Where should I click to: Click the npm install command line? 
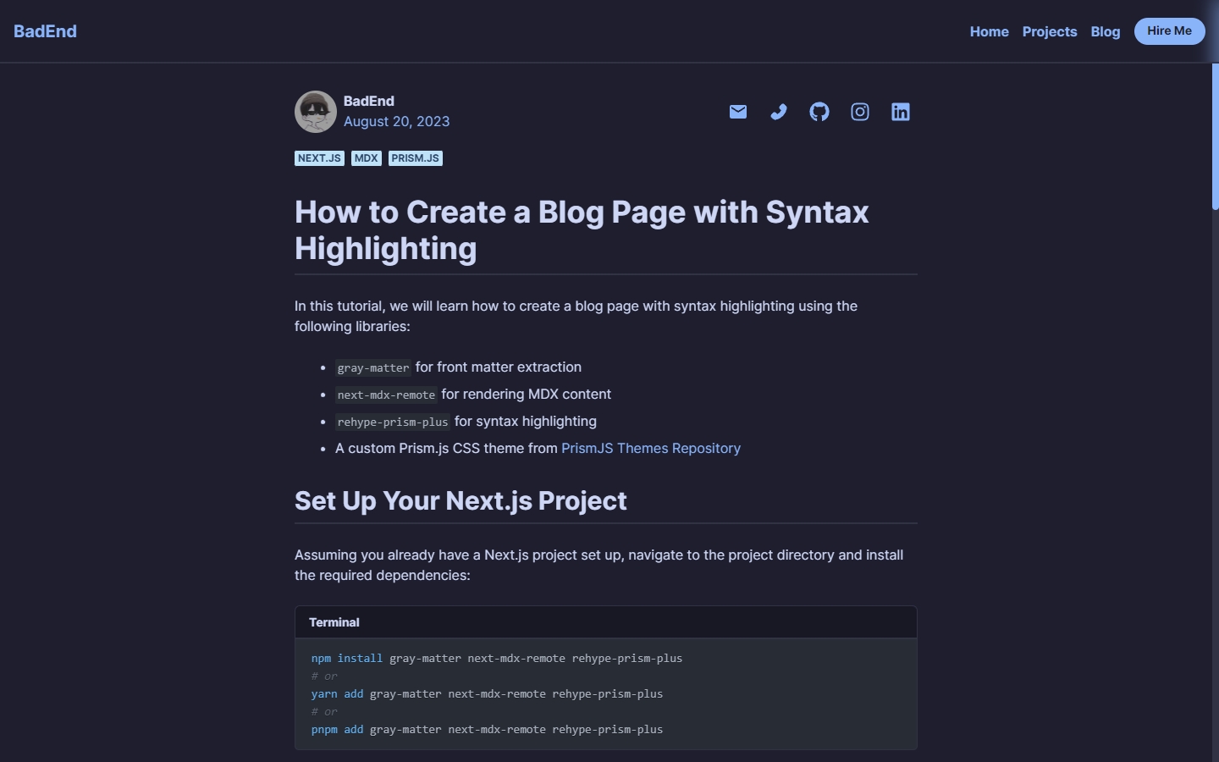click(x=497, y=659)
